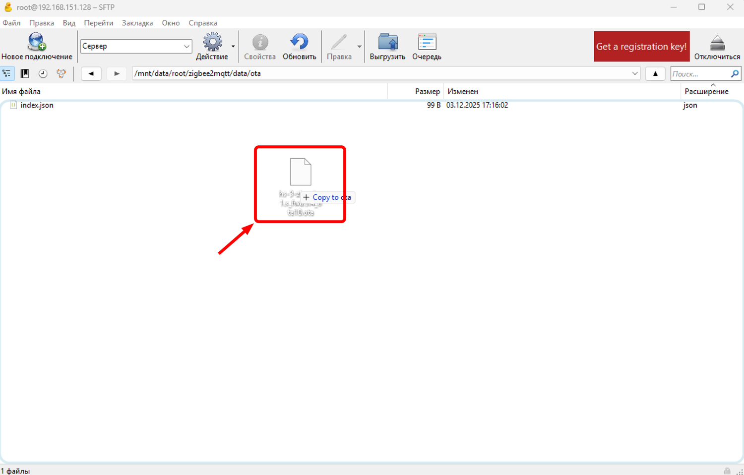This screenshot has height=475, width=744.
Task: Disconnect using the Отключиться eject icon
Action: (x=717, y=43)
